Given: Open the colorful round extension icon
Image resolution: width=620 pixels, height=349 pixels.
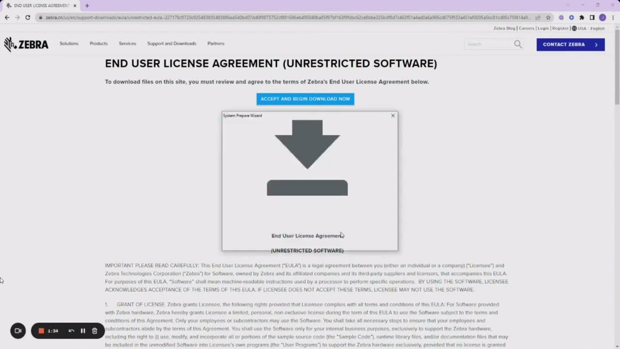Looking at the screenshot, I should tap(561, 17).
